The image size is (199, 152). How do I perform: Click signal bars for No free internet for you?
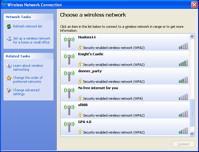pyautogui.click(x=183, y=97)
